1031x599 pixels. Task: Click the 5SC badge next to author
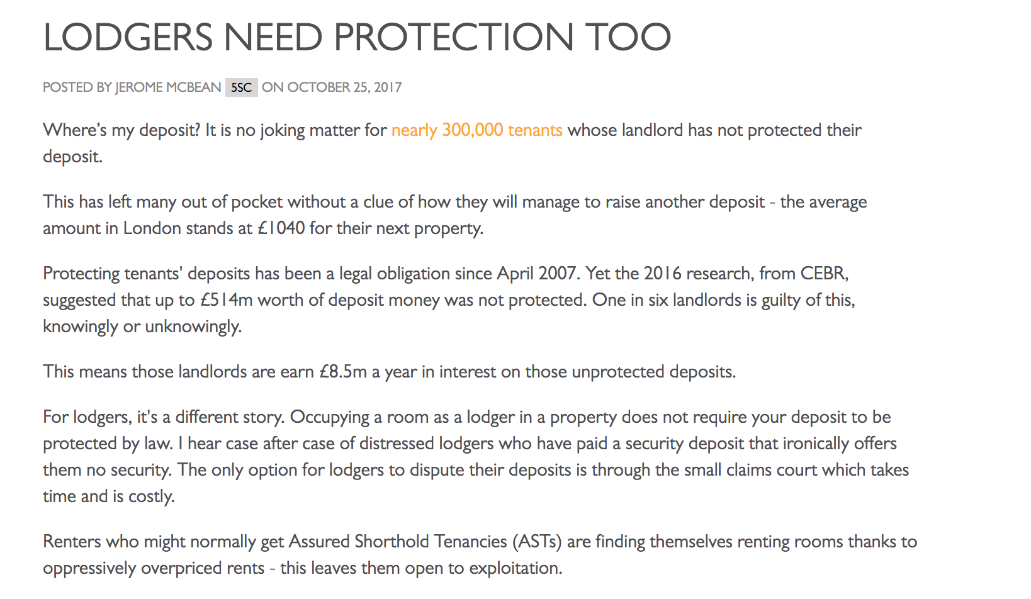coord(241,87)
